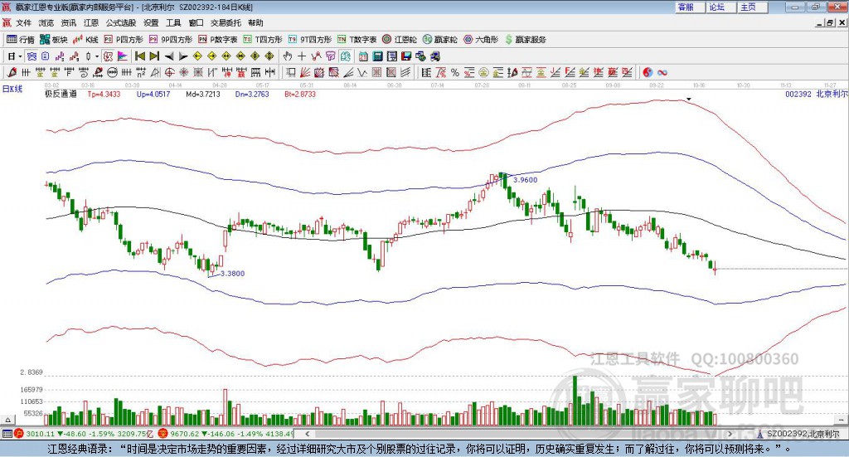Toggle the highlighted 线 indicator button
The width and height of the screenshot is (849, 457).
tap(346, 56)
